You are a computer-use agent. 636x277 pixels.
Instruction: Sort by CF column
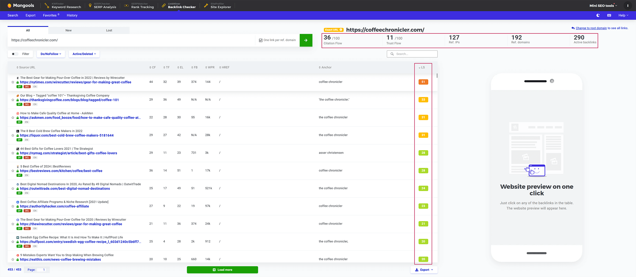[152, 67]
